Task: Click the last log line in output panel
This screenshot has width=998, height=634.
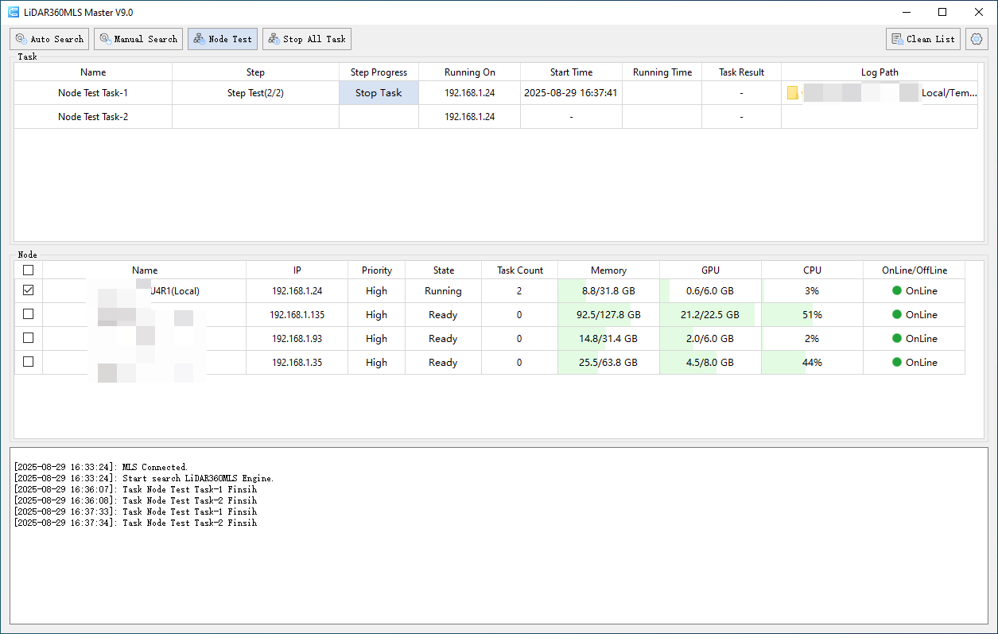Action: click(135, 523)
